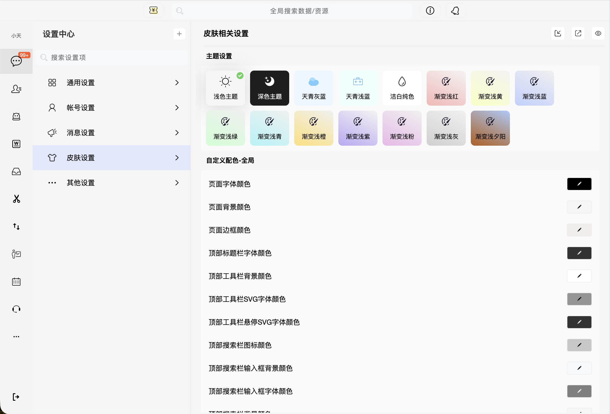
Task: Select the 深色主题 dark theme
Action: [270, 88]
